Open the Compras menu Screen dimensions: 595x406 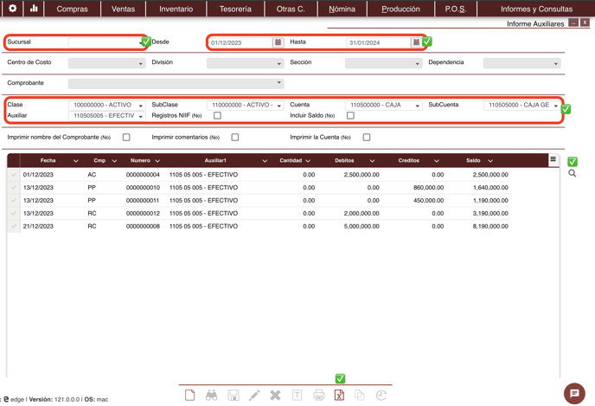tap(72, 9)
